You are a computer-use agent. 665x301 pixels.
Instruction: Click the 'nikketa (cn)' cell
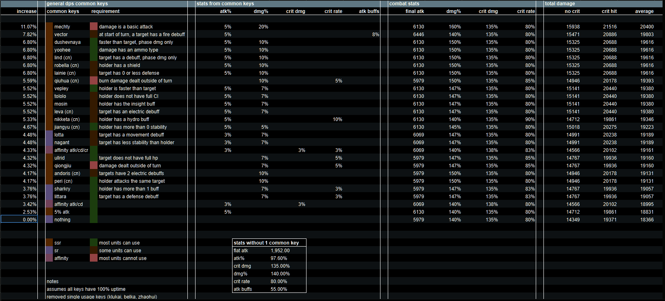coord(67,119)
